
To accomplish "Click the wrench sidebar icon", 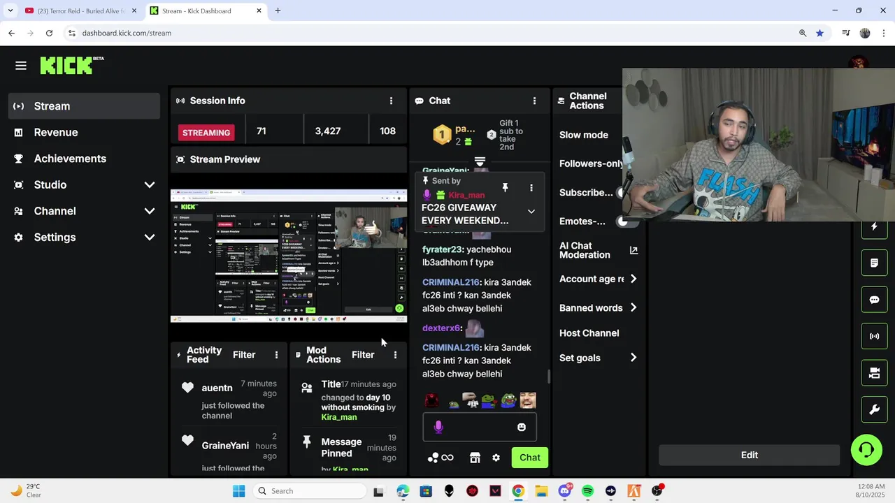I will tap(874, 409).
